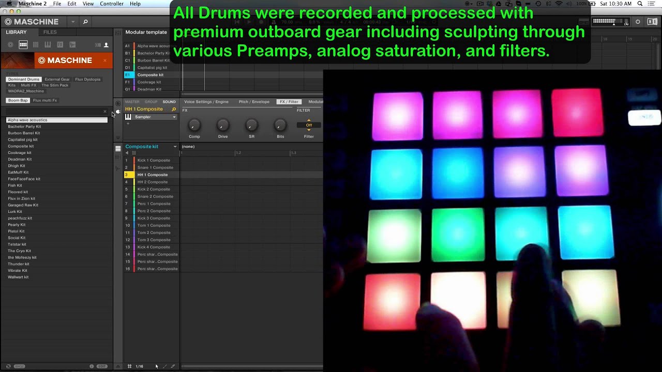This screenshot has width=662, height=372.
Task: Adjust the Bits knob
Action: point(280,125)
